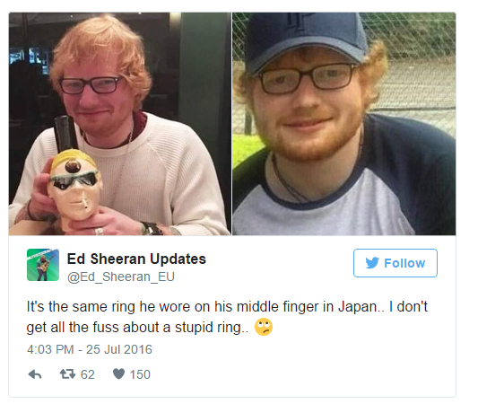Click the tweet text about the ring
Screen dimensions: 504x404
coord(227,317)
